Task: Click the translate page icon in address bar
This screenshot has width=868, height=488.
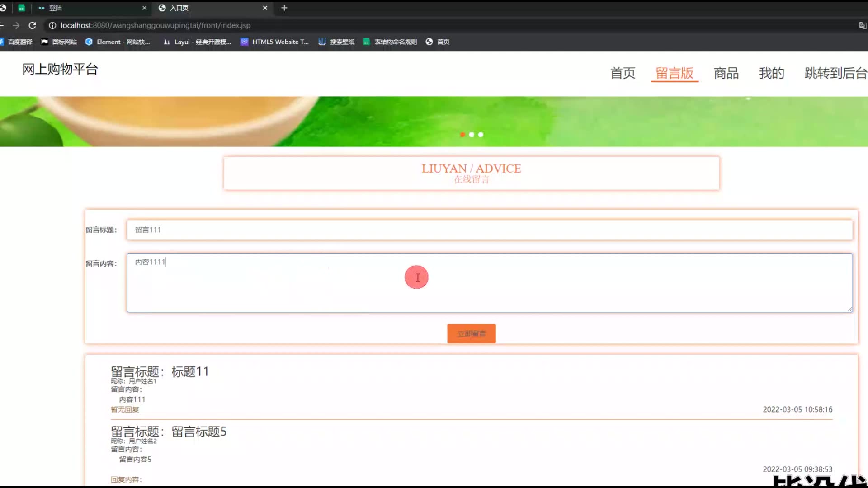Action: coord(862,25)
